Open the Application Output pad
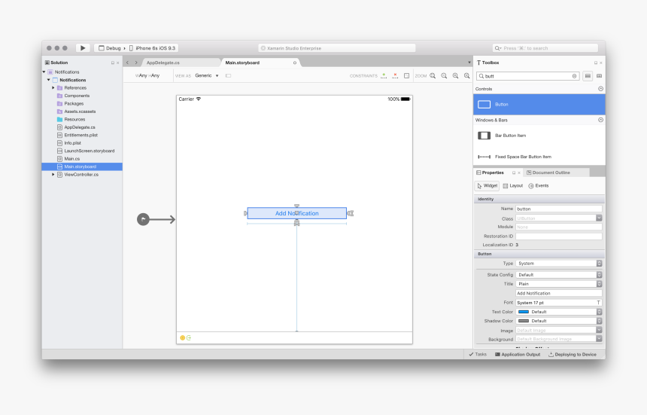The width and height of the screenshot is (647, 415). [x=518, y=354]
